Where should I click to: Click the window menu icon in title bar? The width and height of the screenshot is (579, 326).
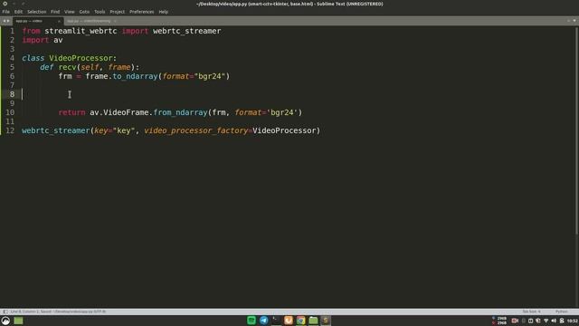coord(5,4)
